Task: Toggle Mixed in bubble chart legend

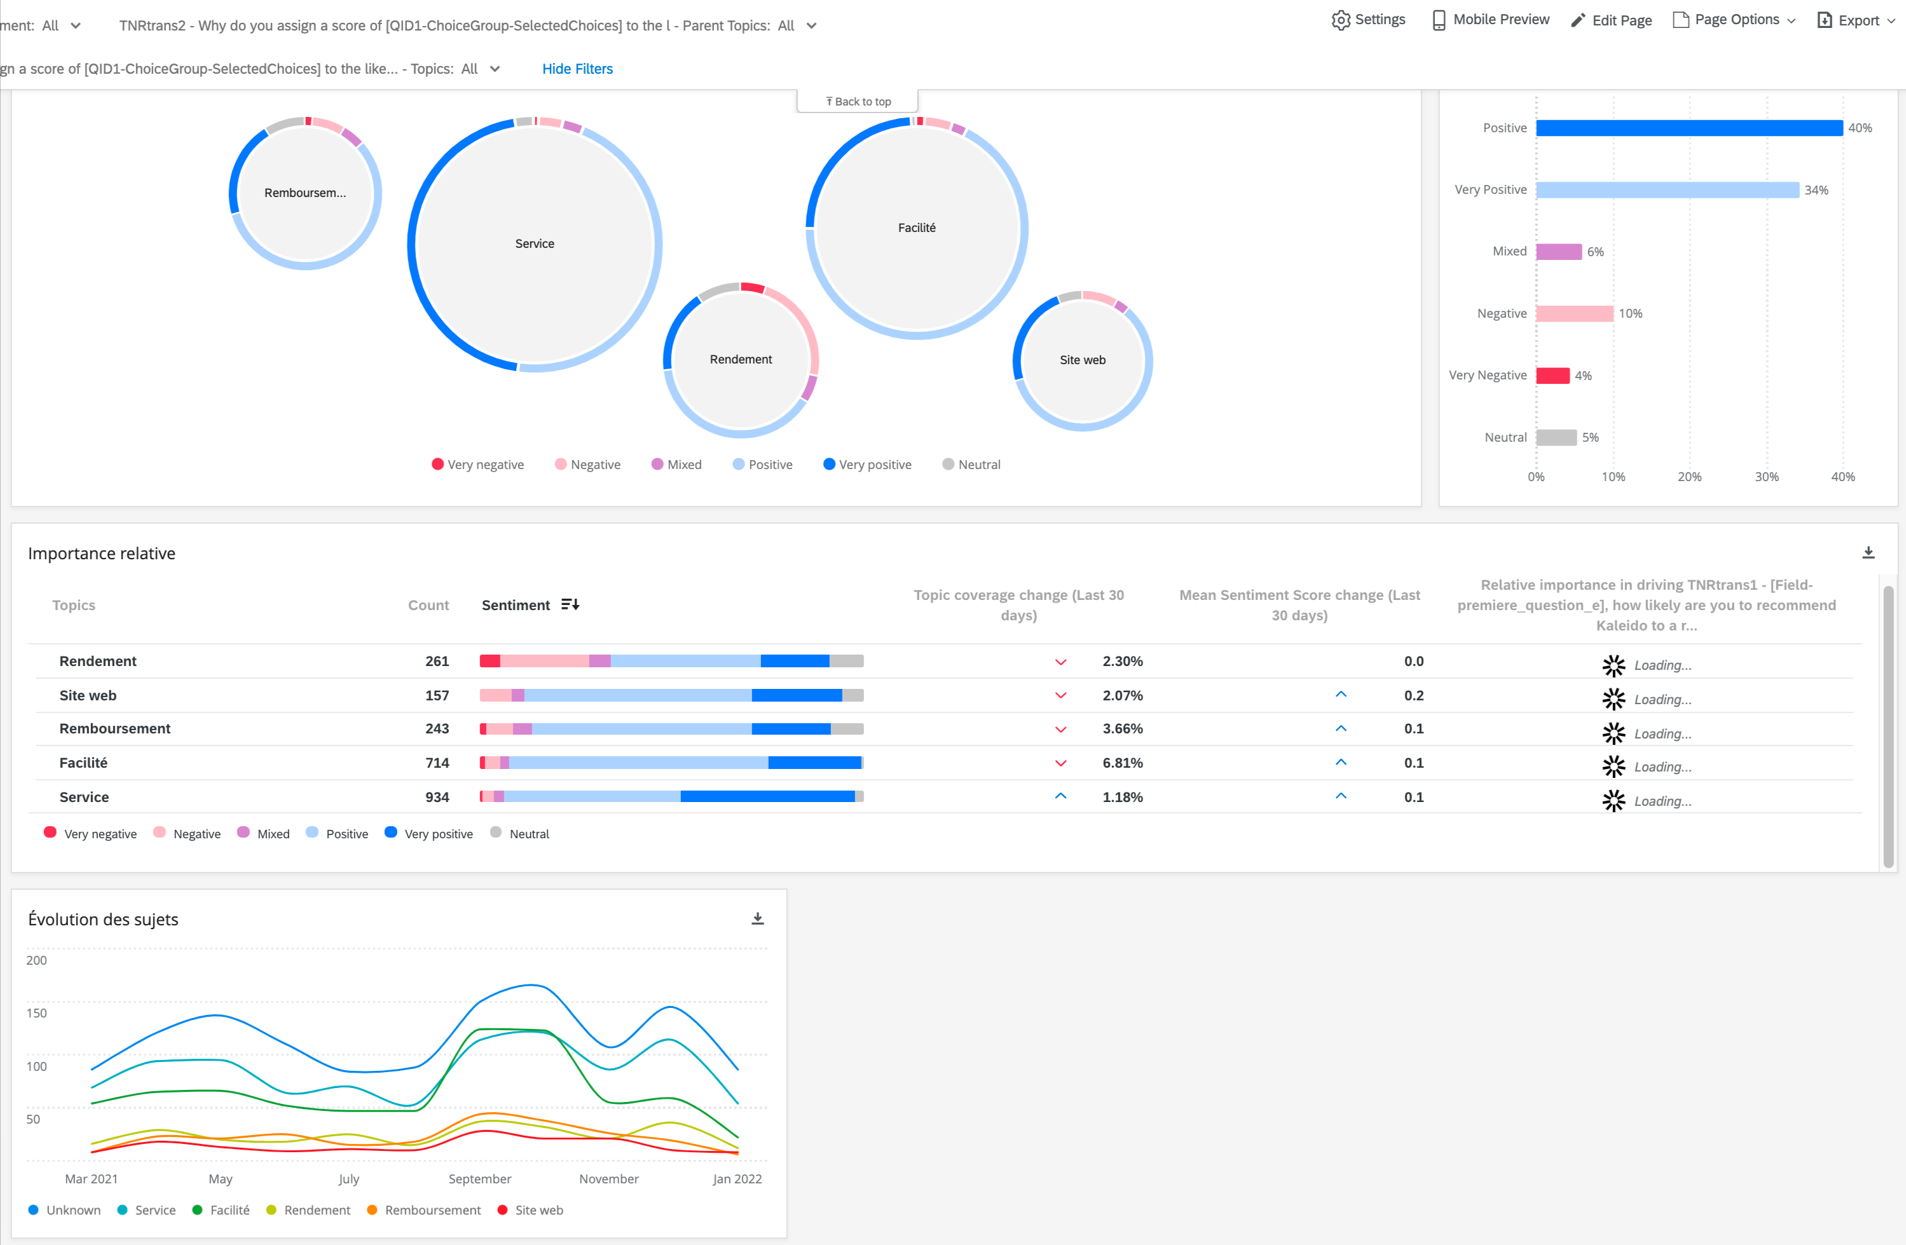Action: 676,465
